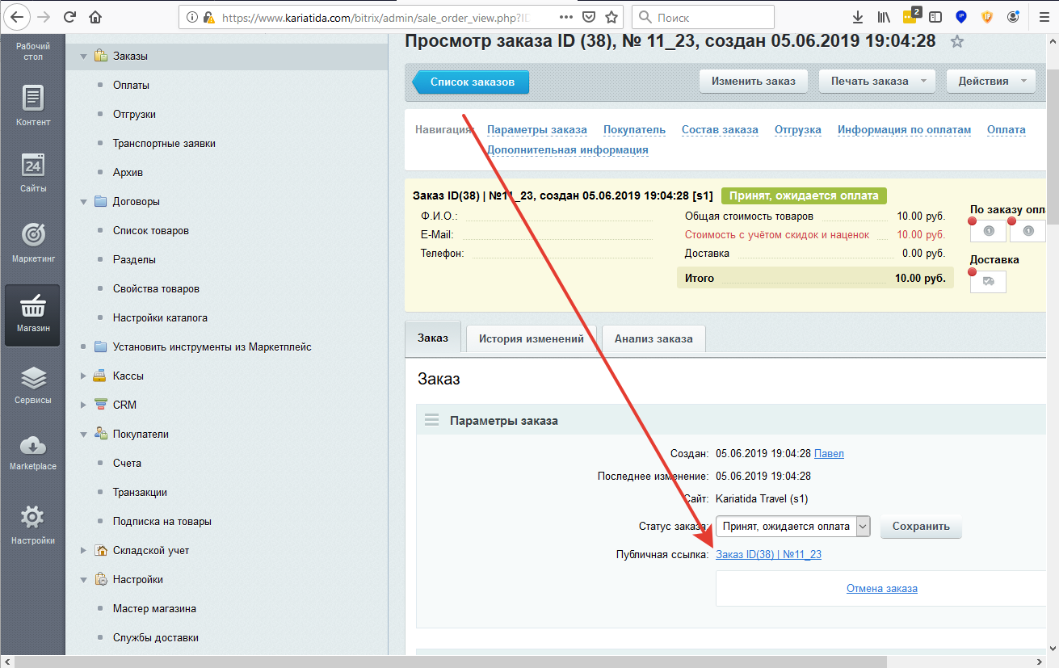Viewport: 1059px width, 668px height.
Task: Click the Список заказов button
Action: click(x=472, y=82)
